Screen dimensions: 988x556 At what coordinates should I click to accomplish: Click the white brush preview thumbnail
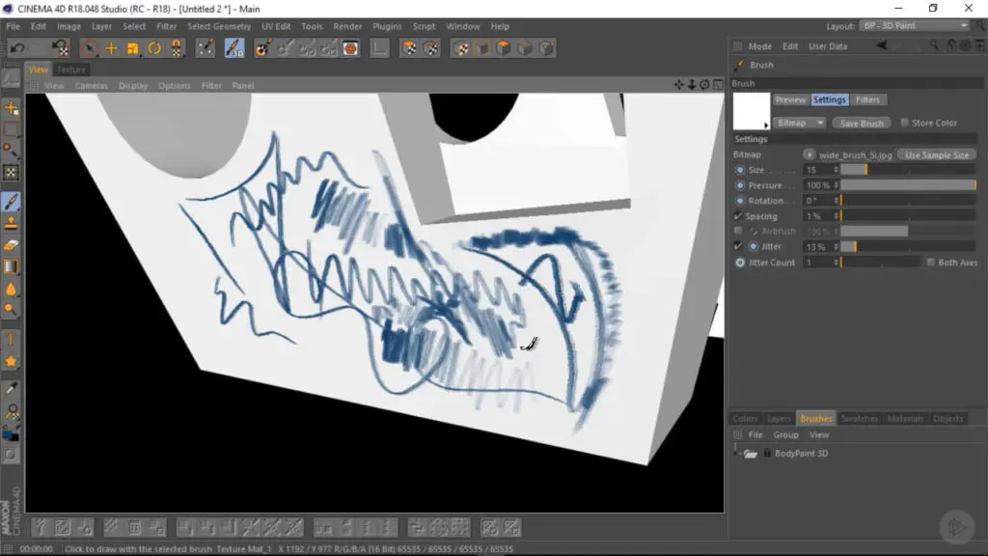[x=751, y=112]
